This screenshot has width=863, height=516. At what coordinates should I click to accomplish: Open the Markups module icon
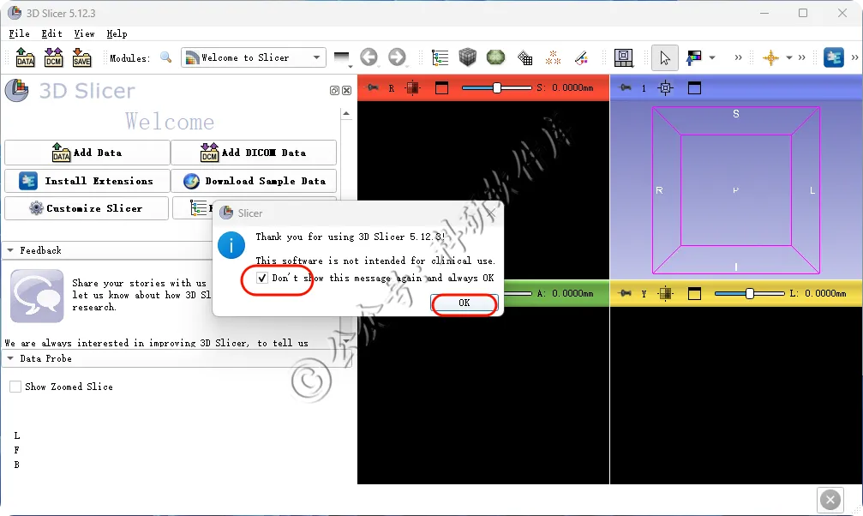tap(553, 57)
